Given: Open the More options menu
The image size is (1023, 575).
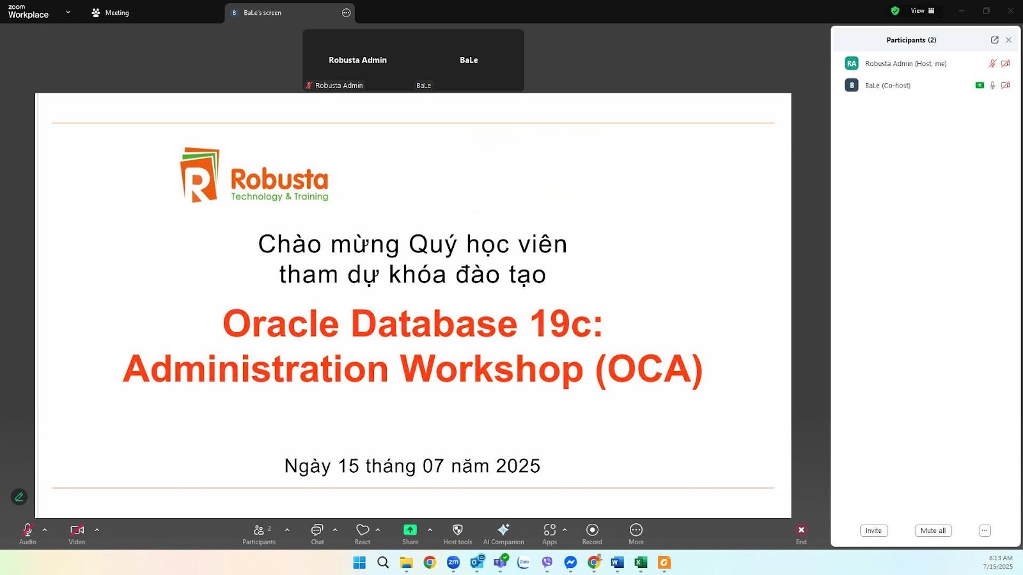Looking at the screenshot, I should pyautogui.click(x=636, y=533).
